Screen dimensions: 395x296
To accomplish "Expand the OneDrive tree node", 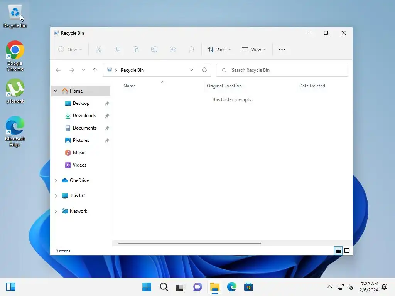I will click(56, 180).
